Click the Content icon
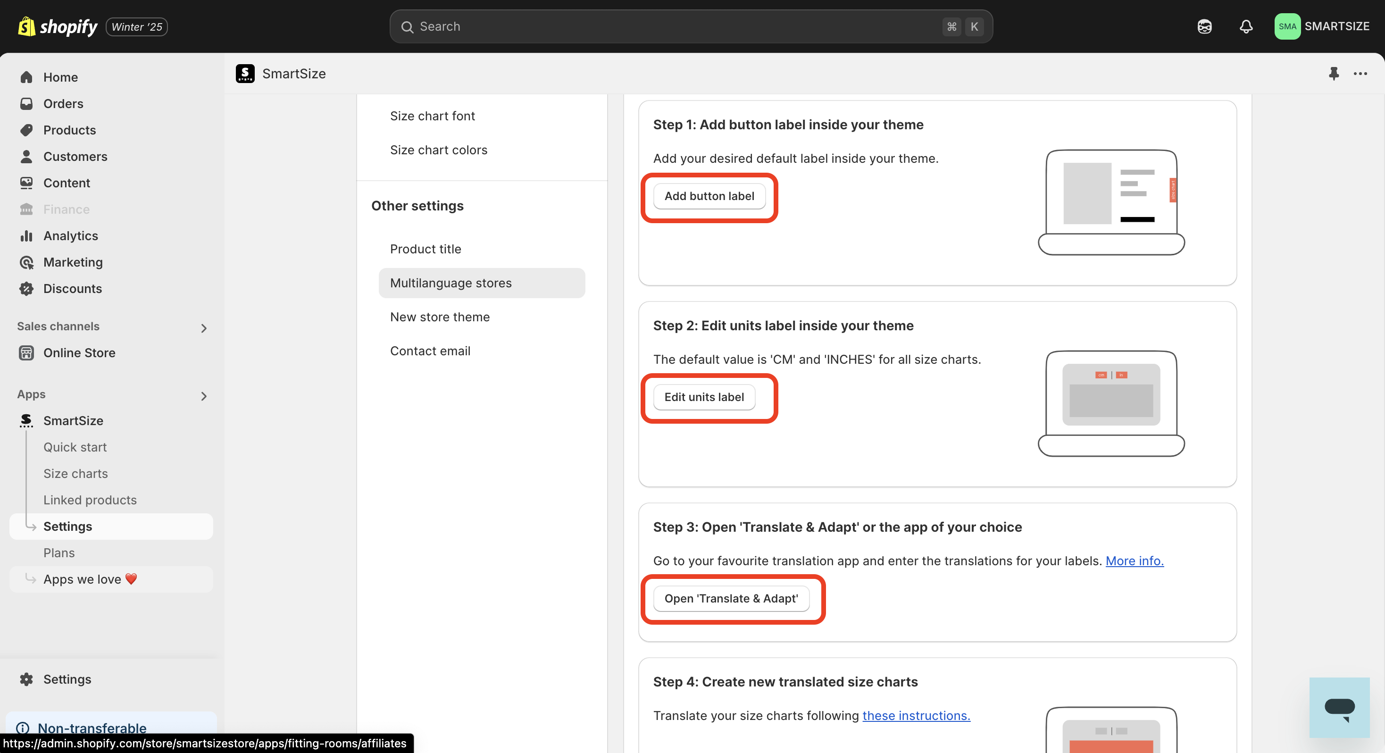 (x=26, y=182)
